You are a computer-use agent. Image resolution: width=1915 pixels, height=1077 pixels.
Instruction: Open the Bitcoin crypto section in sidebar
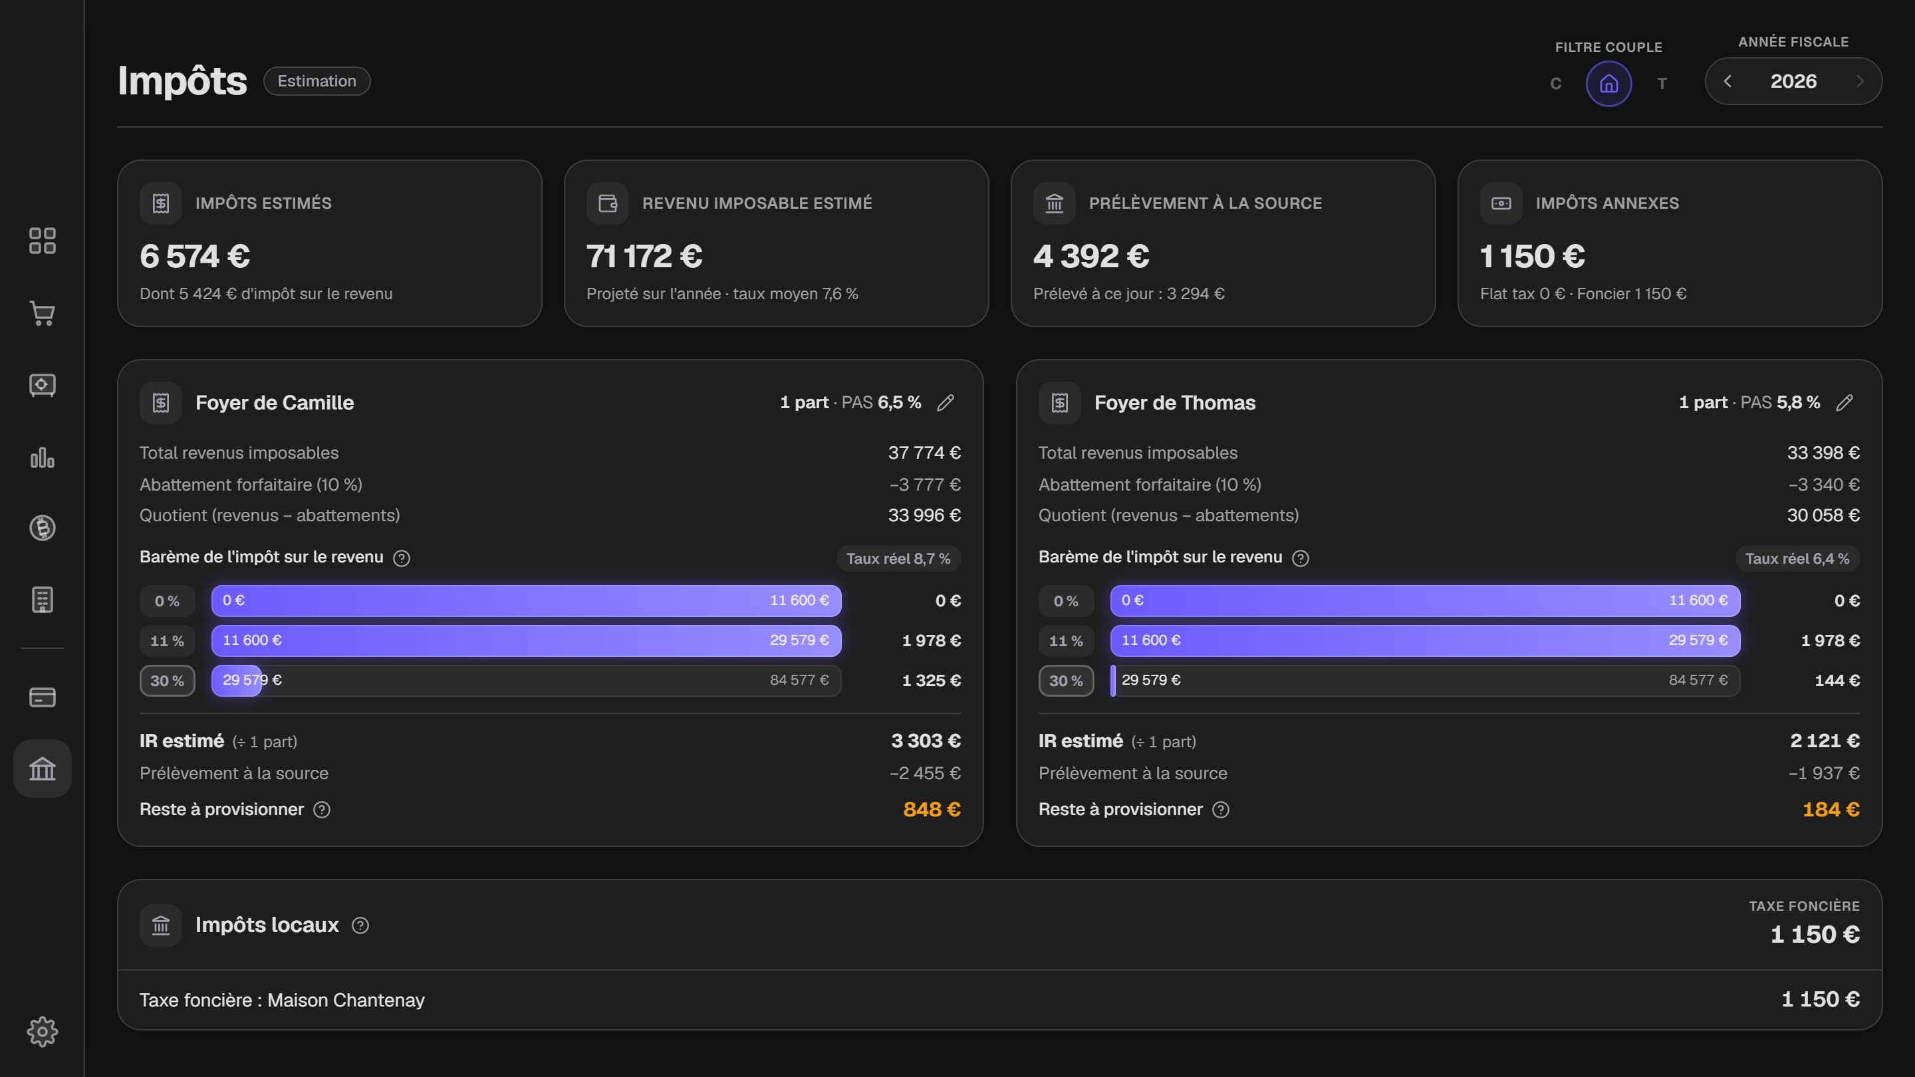(x=43, y=528)
